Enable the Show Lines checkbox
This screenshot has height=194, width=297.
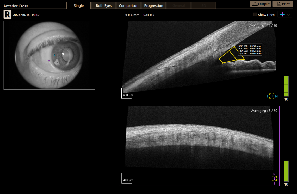point(255,15)
